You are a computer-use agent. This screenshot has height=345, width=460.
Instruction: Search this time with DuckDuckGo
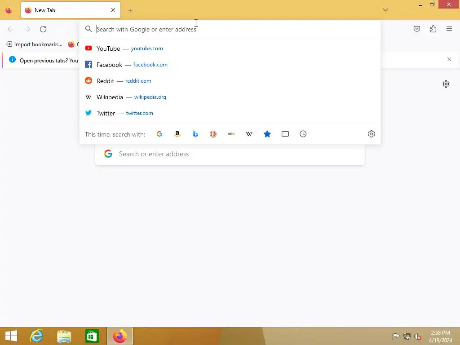click(213, 134)
